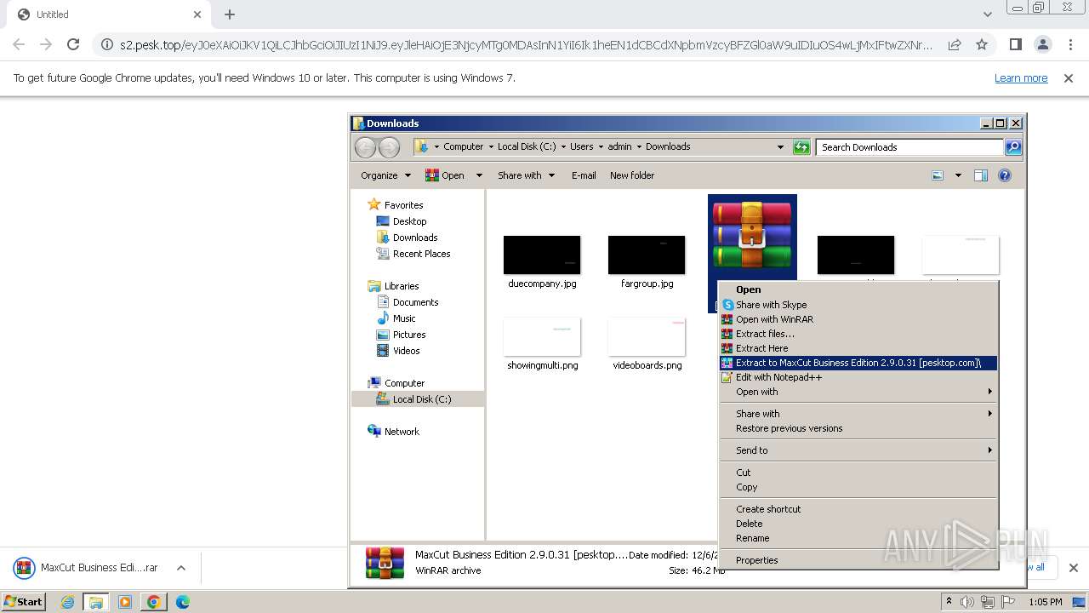The width and height of the screenshot is (1089, 613).
Task: Open the Music library
Action: click(x=404, y=318)
